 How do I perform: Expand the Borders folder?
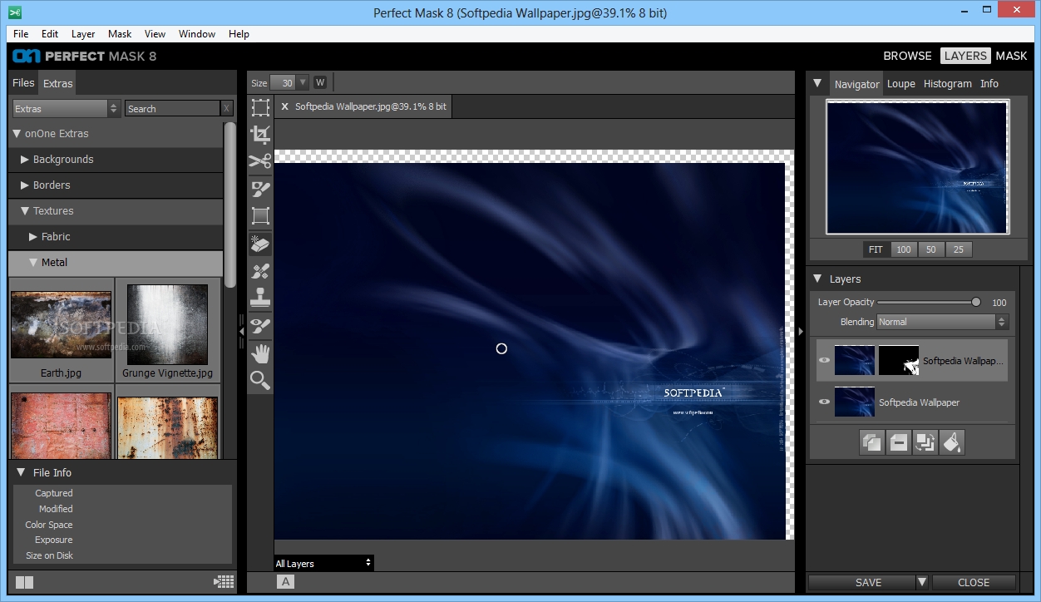[25, 185]
